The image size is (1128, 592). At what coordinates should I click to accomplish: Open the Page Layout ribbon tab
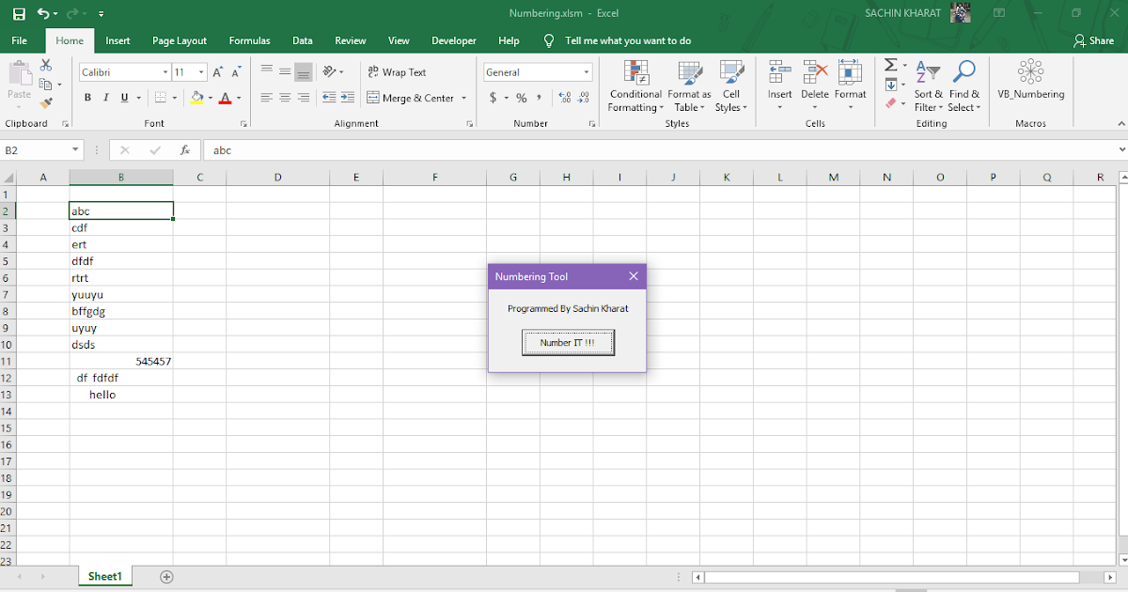click(180, 40)
